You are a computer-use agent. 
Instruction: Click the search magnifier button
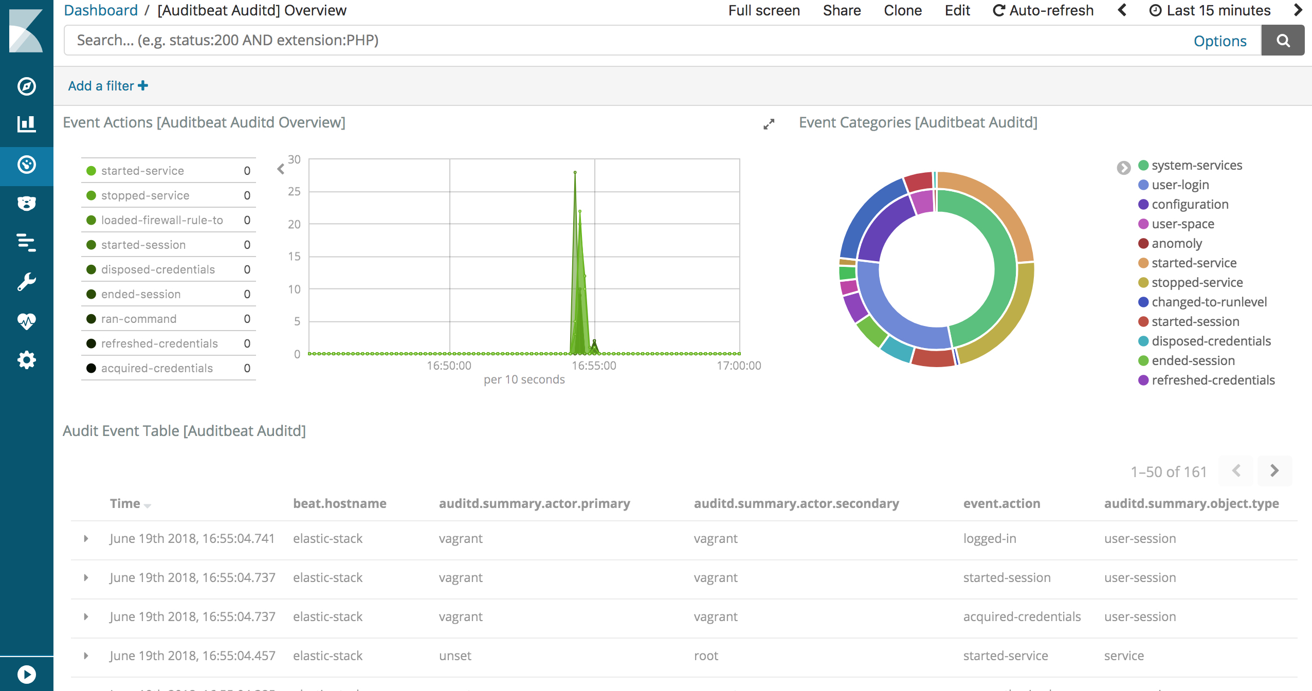coord(1283,41)
